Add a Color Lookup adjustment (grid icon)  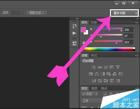121,74
